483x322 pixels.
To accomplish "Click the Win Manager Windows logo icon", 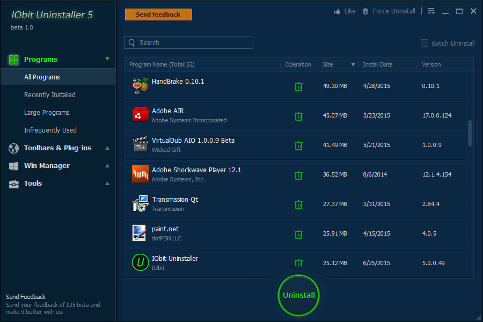I will (13, 166).
